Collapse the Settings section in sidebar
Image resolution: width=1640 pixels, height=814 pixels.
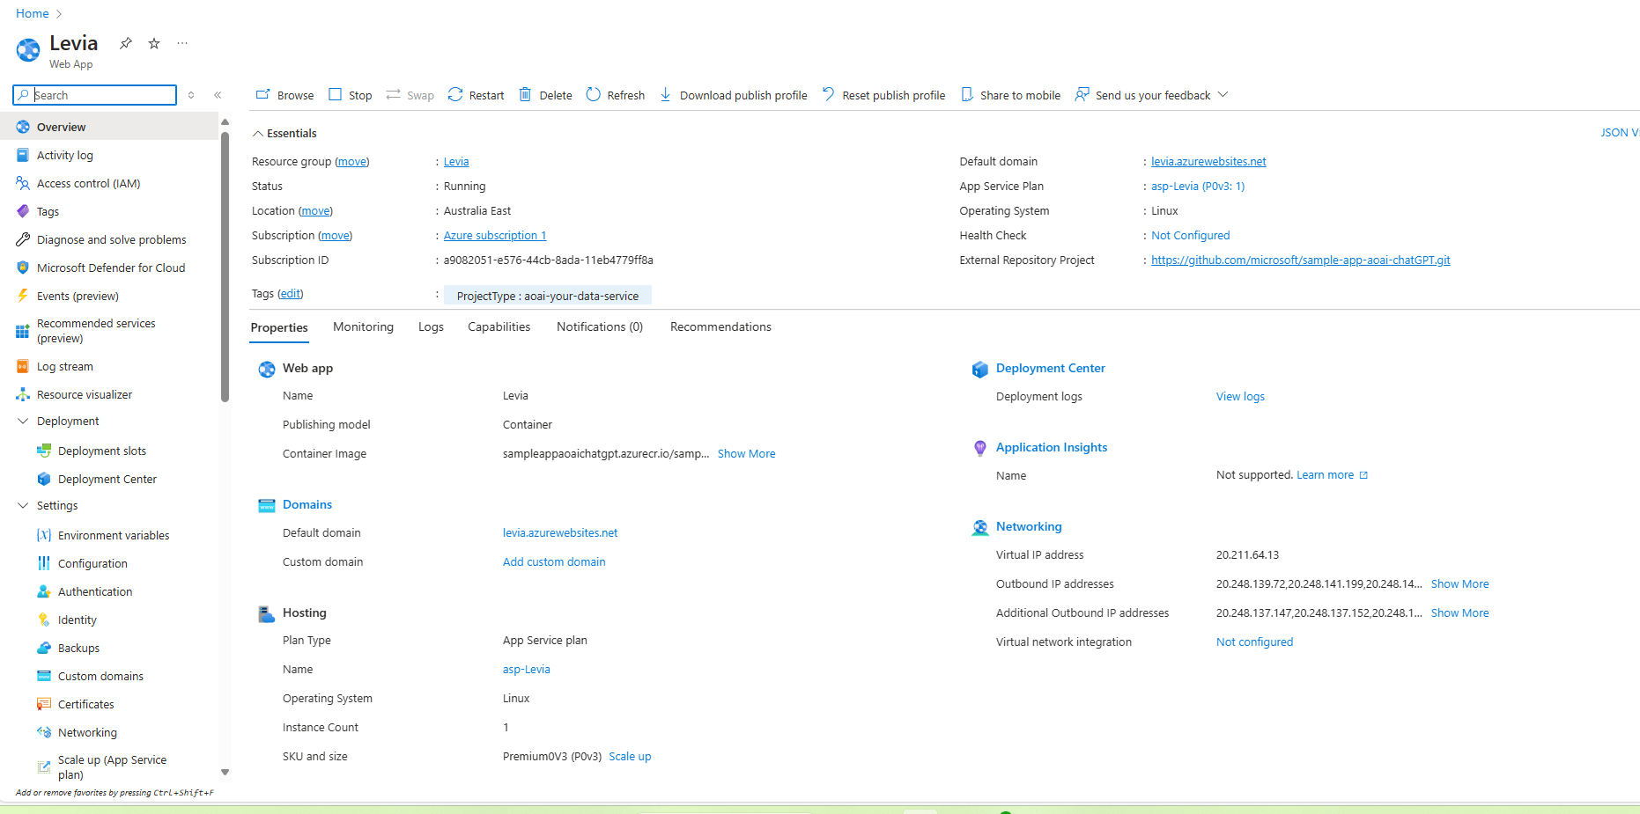(23, 506)
